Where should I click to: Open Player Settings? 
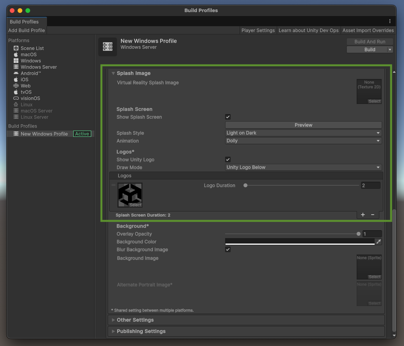pyautogui.click(x=258, y=30)
